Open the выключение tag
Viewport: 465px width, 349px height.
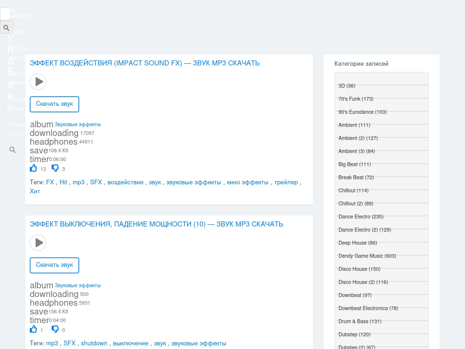[x=130, y=343]
